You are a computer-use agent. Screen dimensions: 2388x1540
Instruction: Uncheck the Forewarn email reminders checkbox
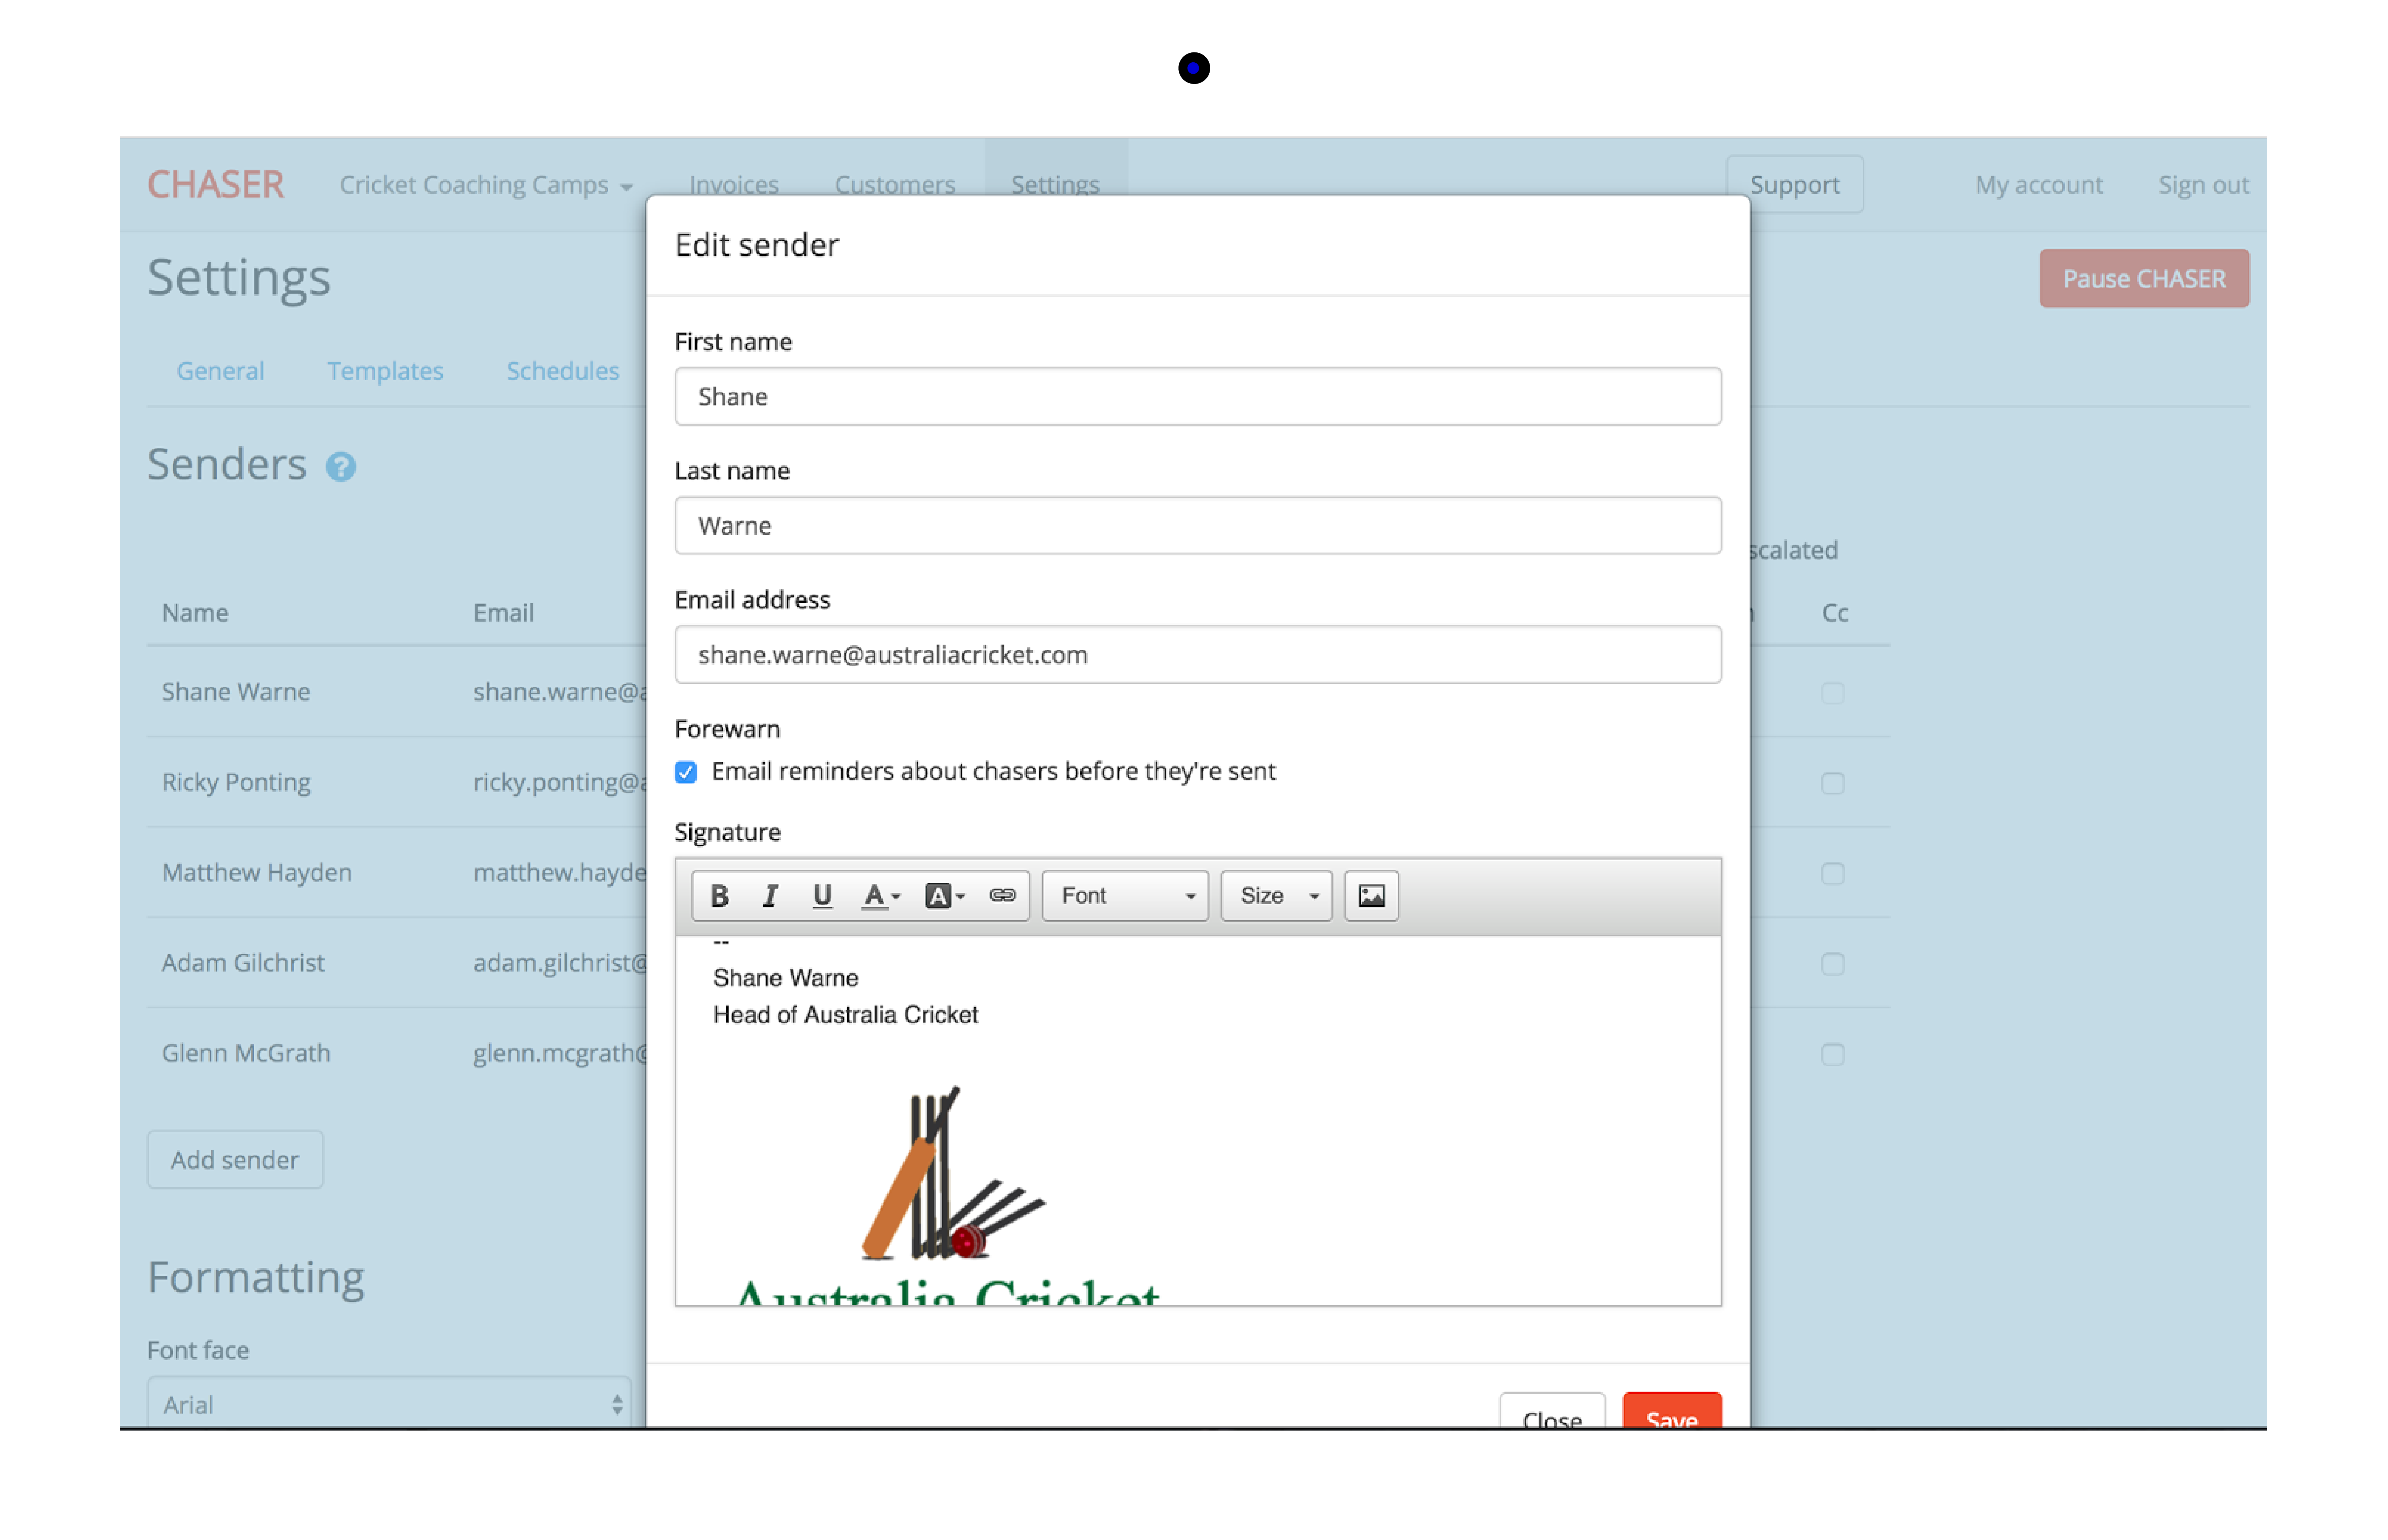pyautogui.click(x=686, y=772)
